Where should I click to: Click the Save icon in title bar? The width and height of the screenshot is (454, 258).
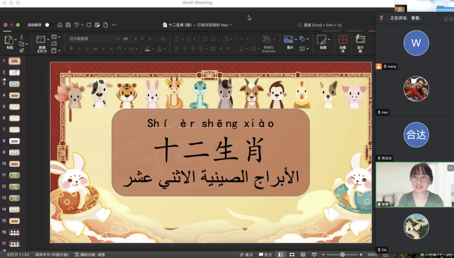click(x=68, y=25)
